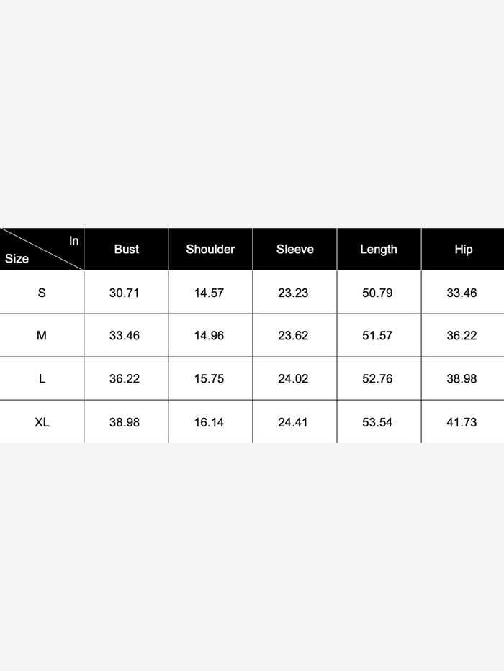Click sleeve value 24.02 for size L
The width and height of the screenshot is (504, 671).
293,379
